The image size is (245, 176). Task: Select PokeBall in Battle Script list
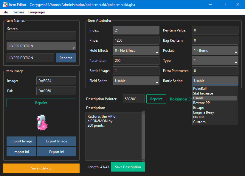(200, 89)
